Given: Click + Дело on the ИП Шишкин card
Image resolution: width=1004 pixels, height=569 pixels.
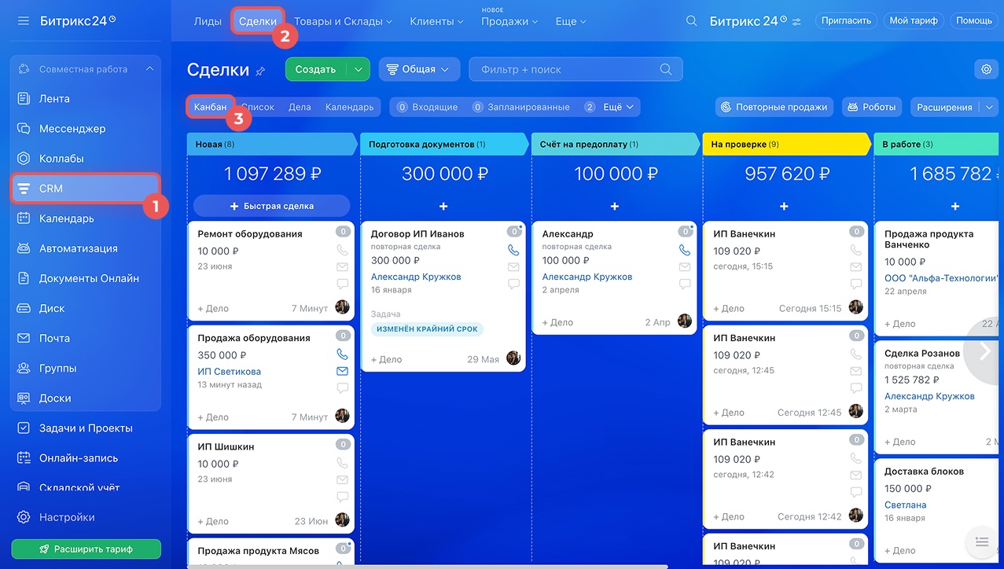Looking at the screenshot, I should pos(213,521).
